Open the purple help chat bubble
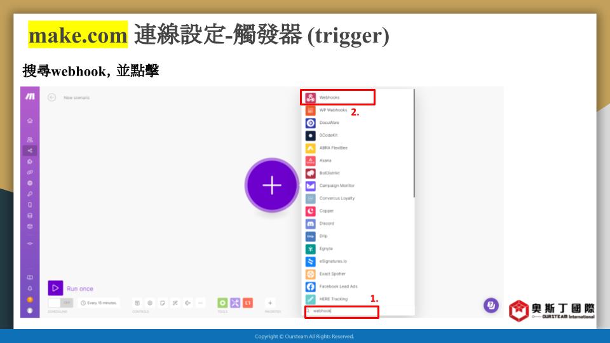This screenshot has width=610, height=343. 491,306
